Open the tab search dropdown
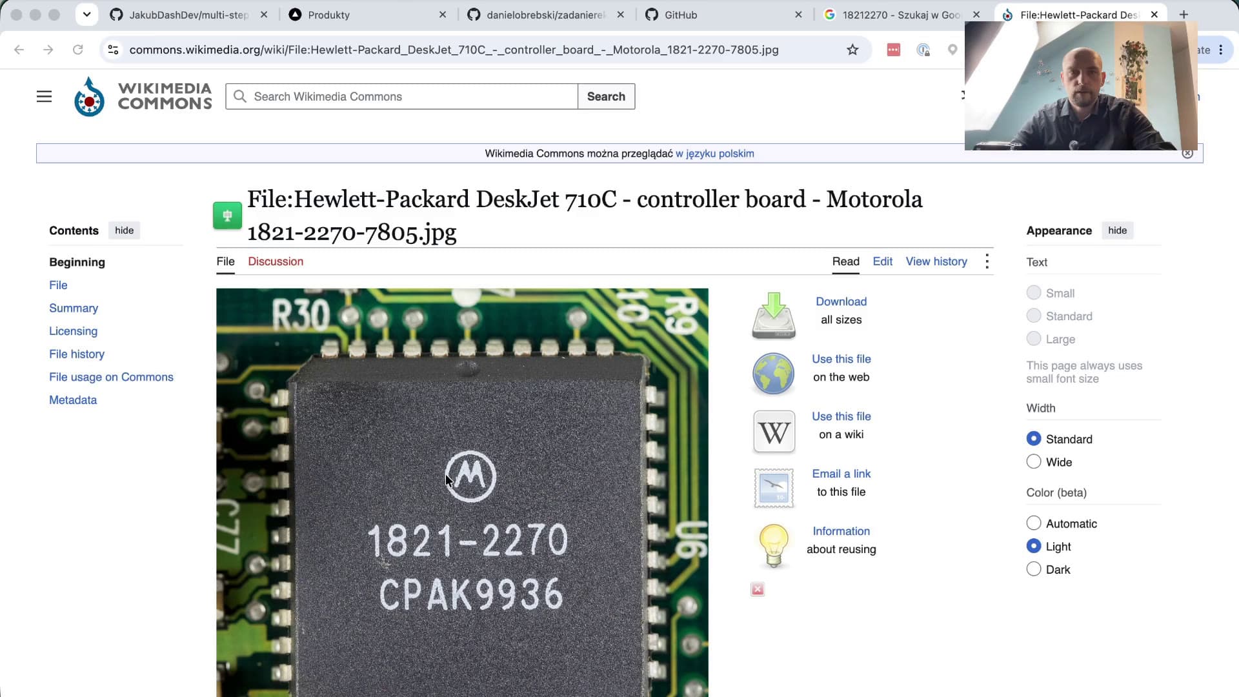 (x=86, y=15)
